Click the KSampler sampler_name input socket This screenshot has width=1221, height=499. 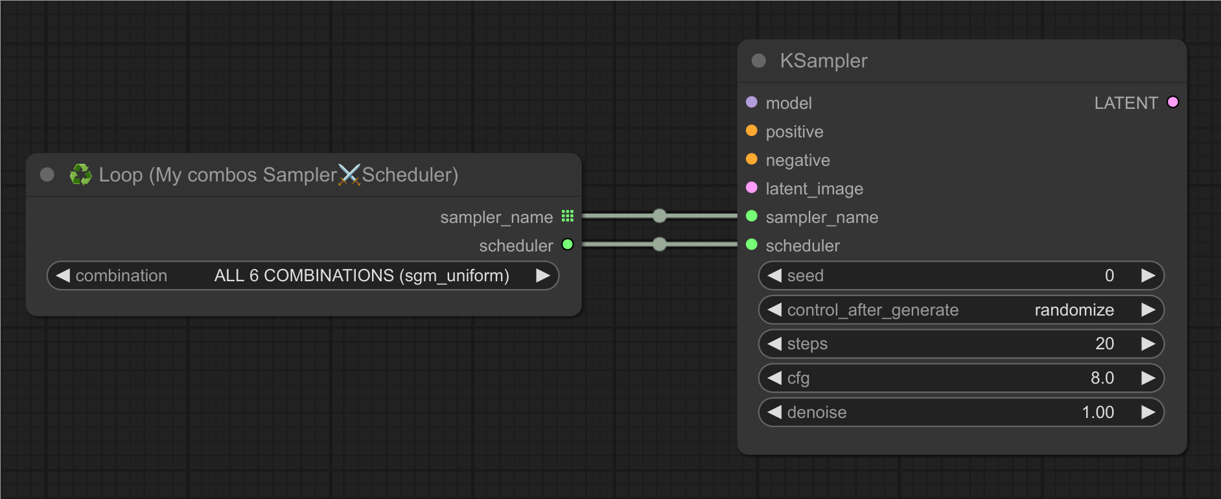[752, 216]
